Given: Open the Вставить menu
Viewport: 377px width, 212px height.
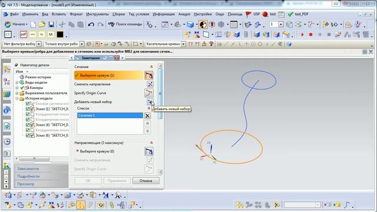Looking at the screenshot, I should point(59,14).
